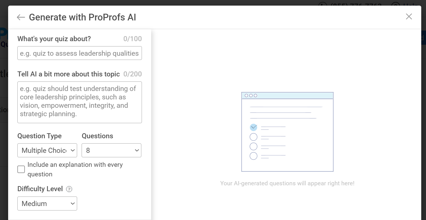The height and width of the screenshot is (220, 426).
Task: Go back using the left arrow icon
Action: point(21,17)
